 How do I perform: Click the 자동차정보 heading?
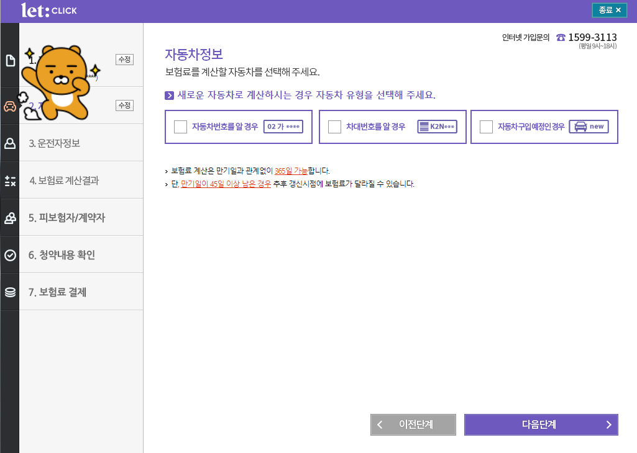coord(194,55)
